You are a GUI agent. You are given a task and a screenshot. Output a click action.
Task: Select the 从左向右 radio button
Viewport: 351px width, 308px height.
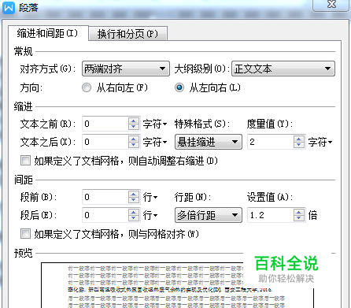pos(179,87)
